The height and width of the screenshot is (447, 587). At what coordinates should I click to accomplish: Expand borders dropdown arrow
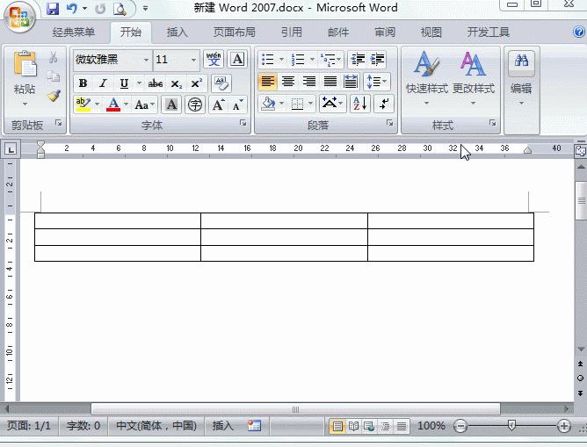[310, 104]
